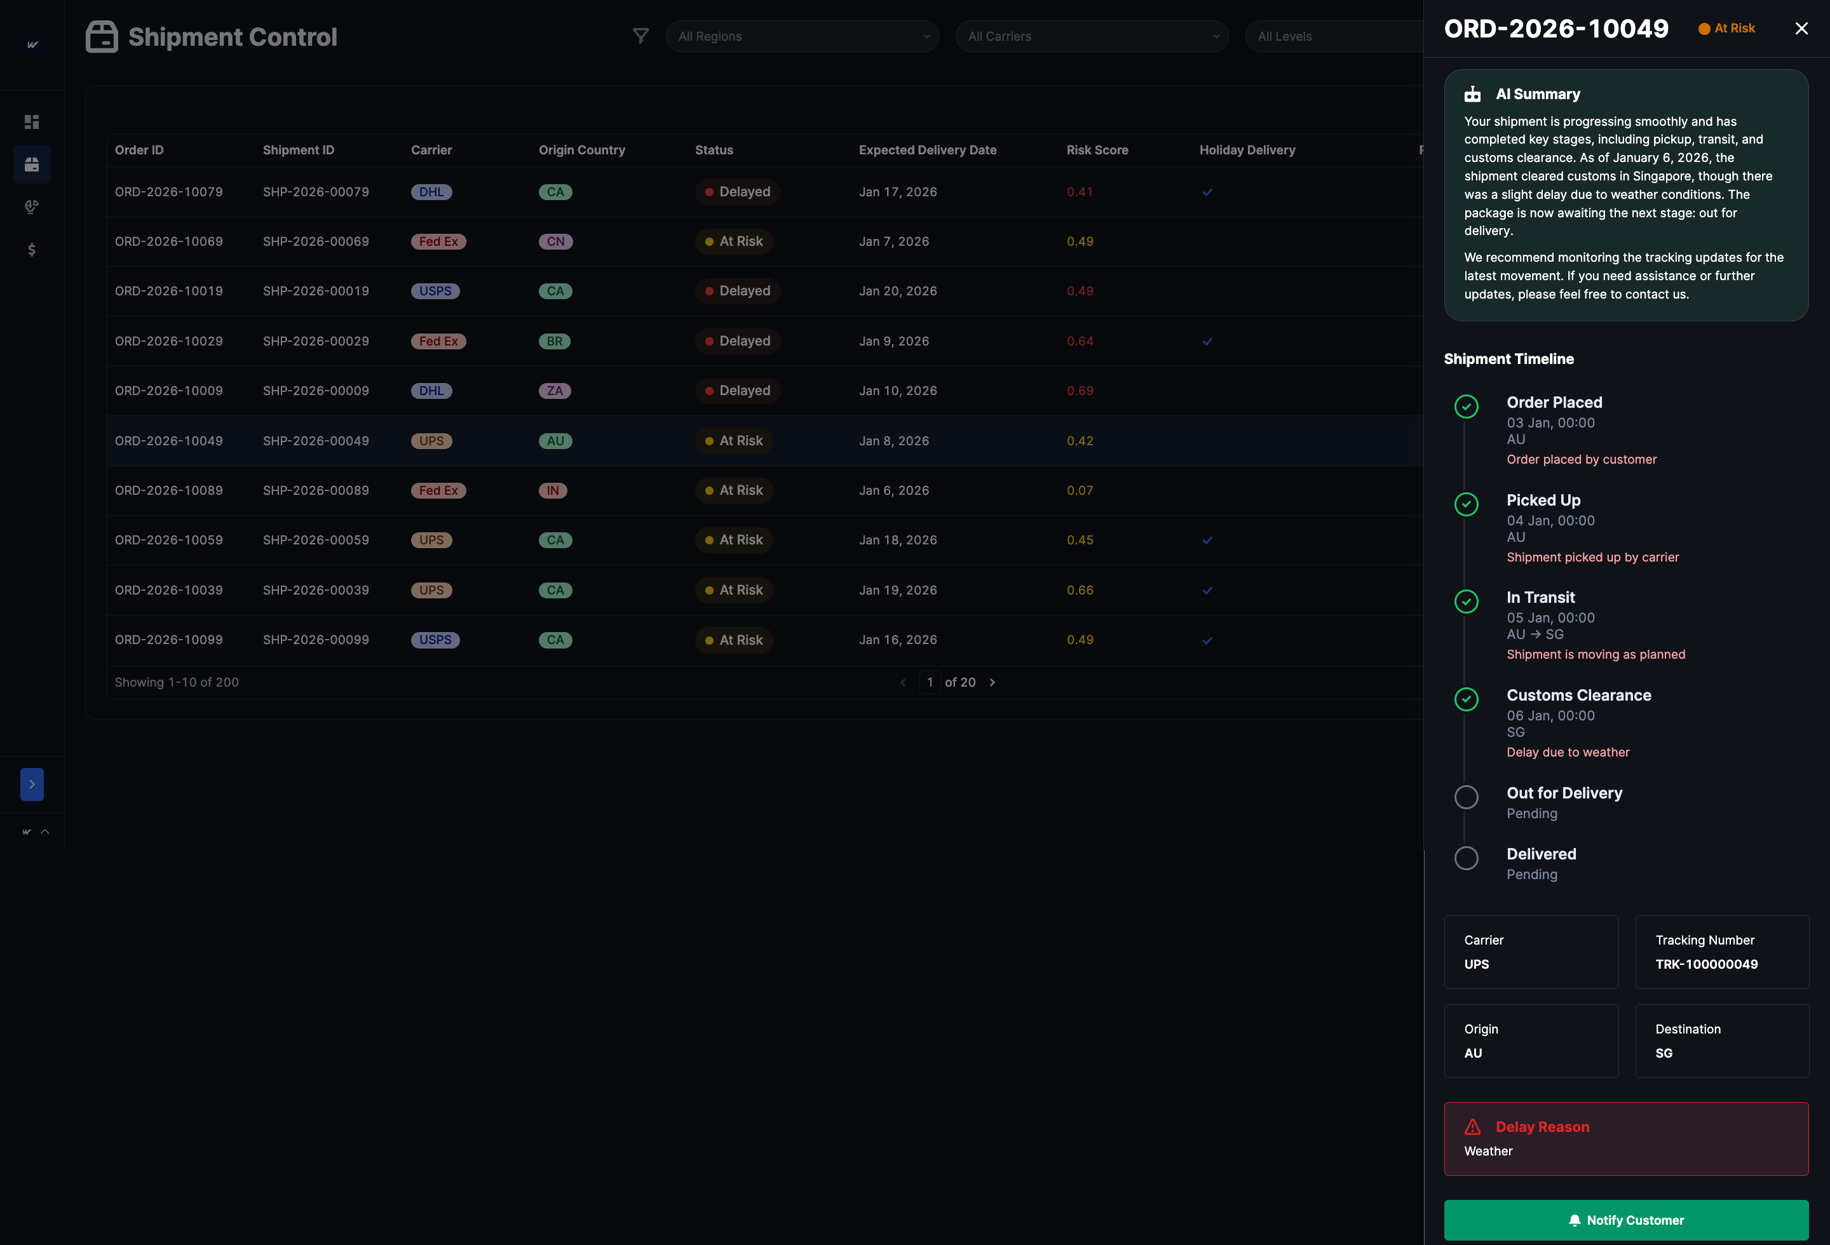
Task: Click the Out for Delivery pending circle
Action: tap(1466, 797)
